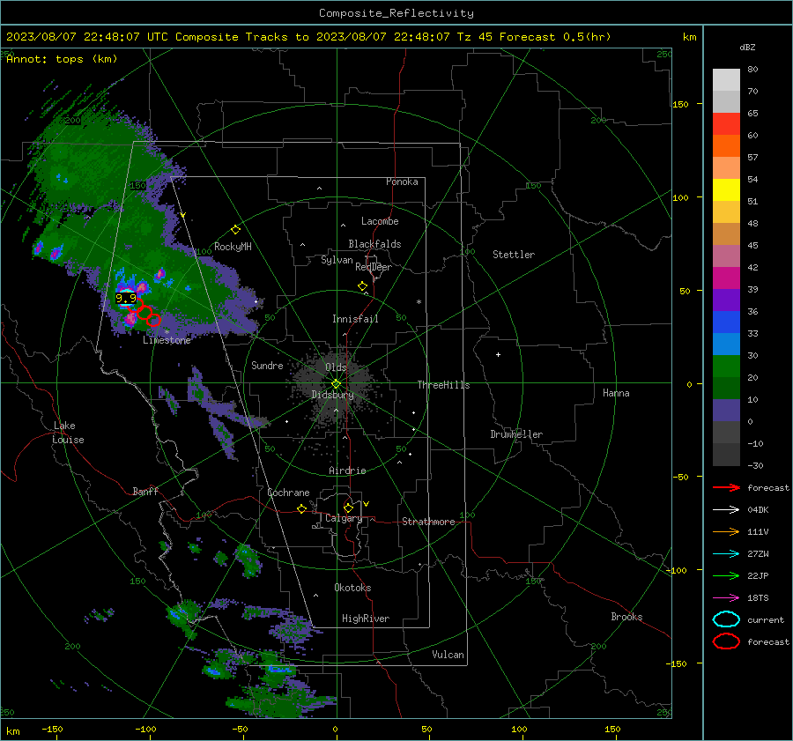Select the Airdrie map label
The image size is (793, 741).
coord(347,471)
